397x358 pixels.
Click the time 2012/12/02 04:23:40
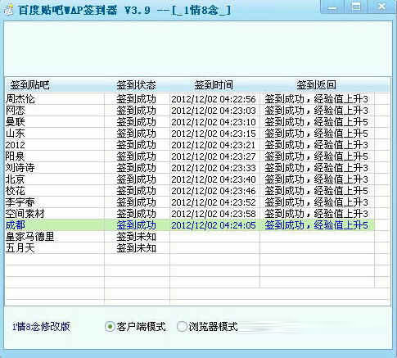click(214, 179)
